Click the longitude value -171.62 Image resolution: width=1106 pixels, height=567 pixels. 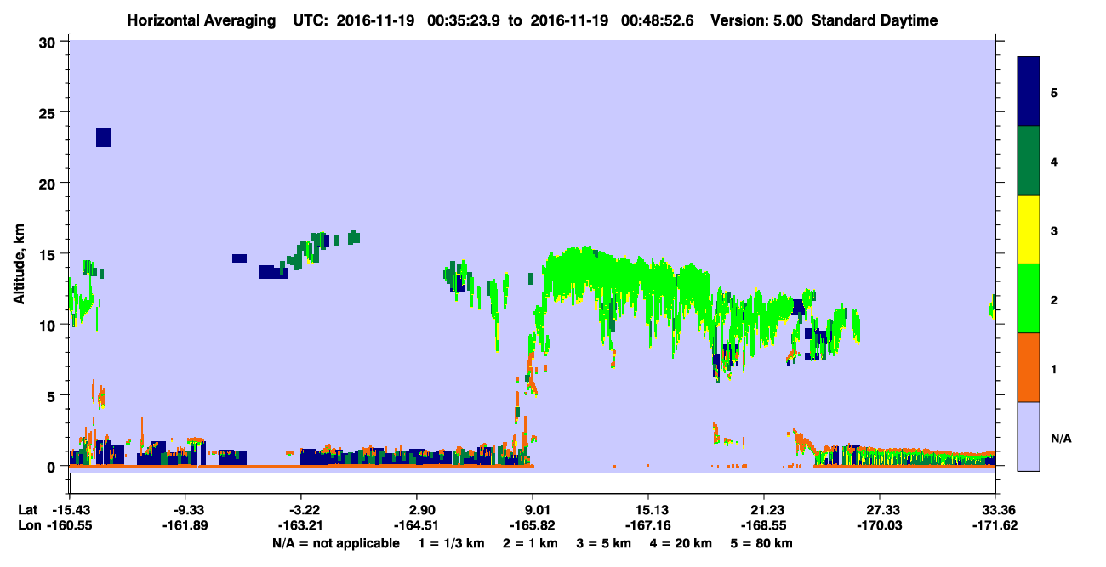click(x=995, y=525)
